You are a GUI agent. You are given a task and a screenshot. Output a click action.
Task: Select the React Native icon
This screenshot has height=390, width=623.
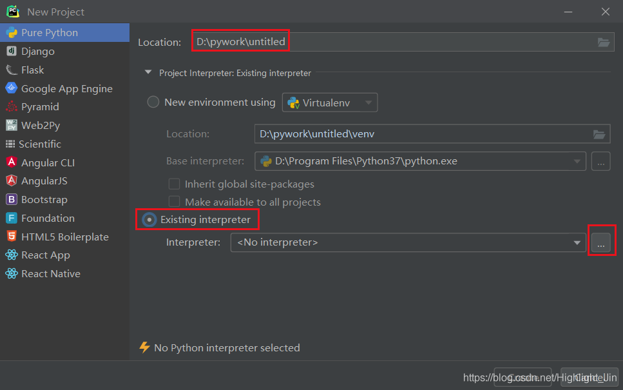coord(11,274)
